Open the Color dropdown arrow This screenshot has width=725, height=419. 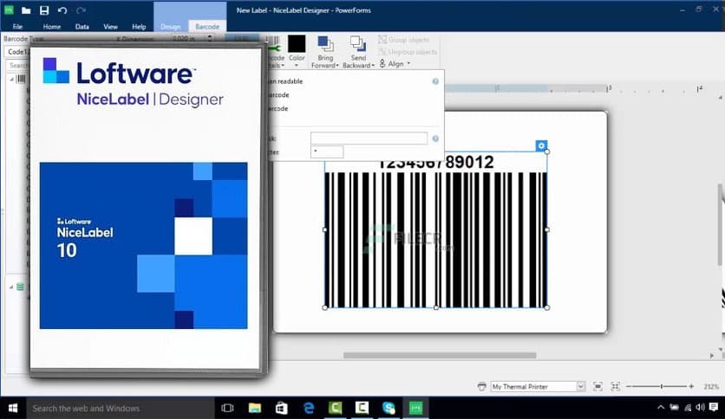pos(297,65)
